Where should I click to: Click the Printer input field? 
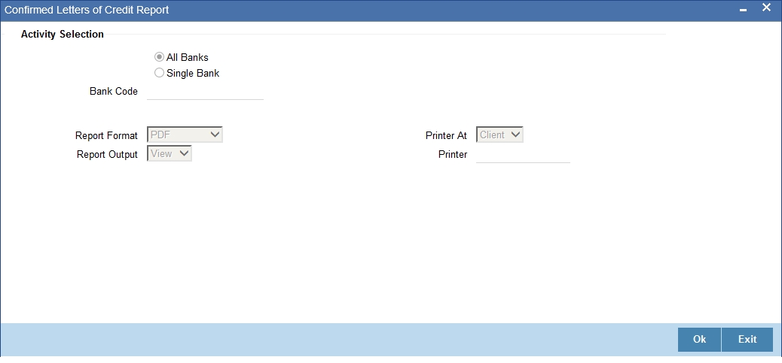pos(523,155)
